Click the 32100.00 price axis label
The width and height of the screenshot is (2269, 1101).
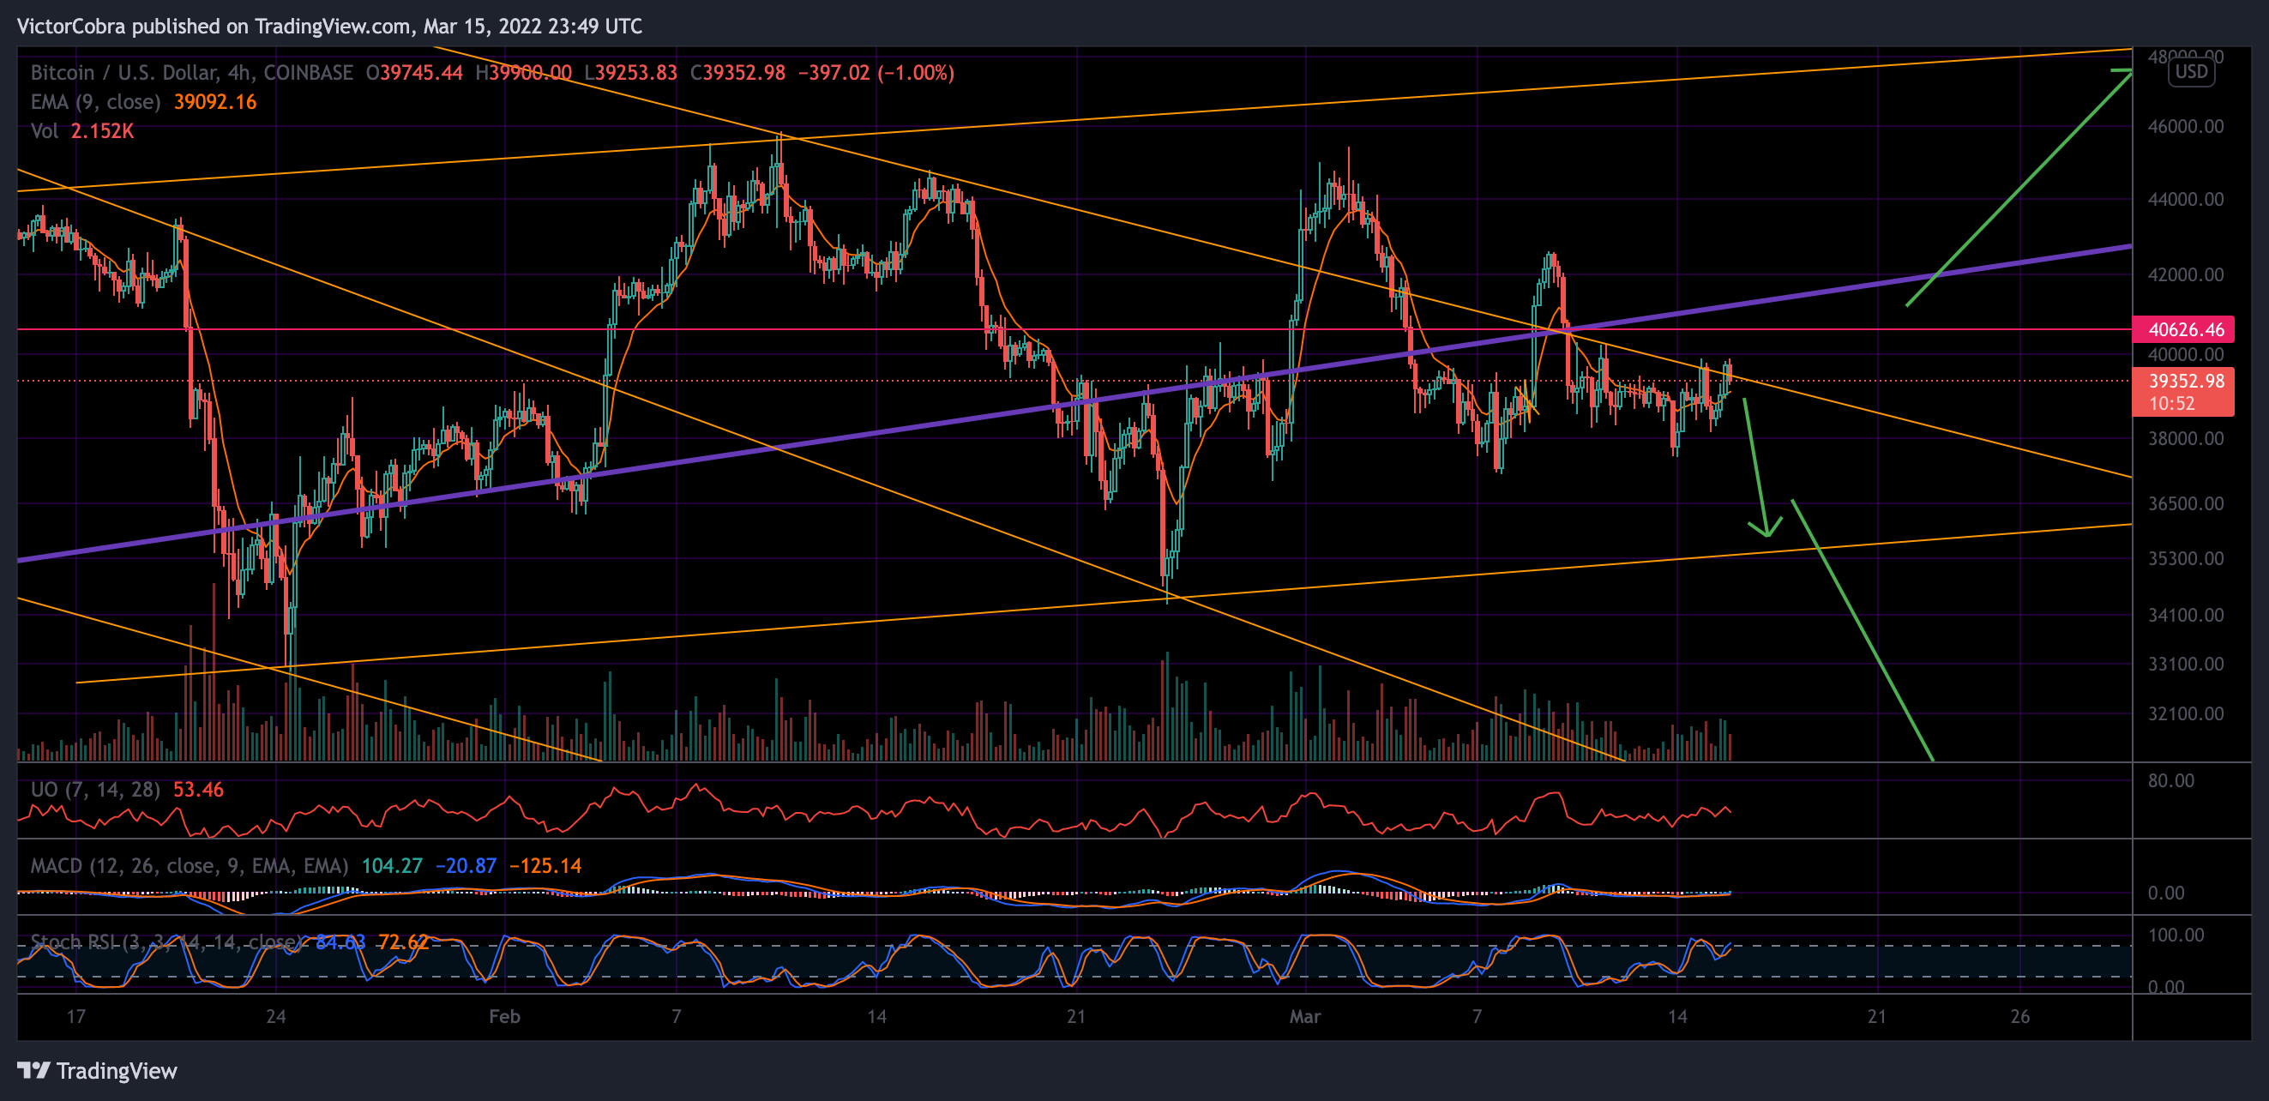pyautogui.click(x=2185, y=713)
